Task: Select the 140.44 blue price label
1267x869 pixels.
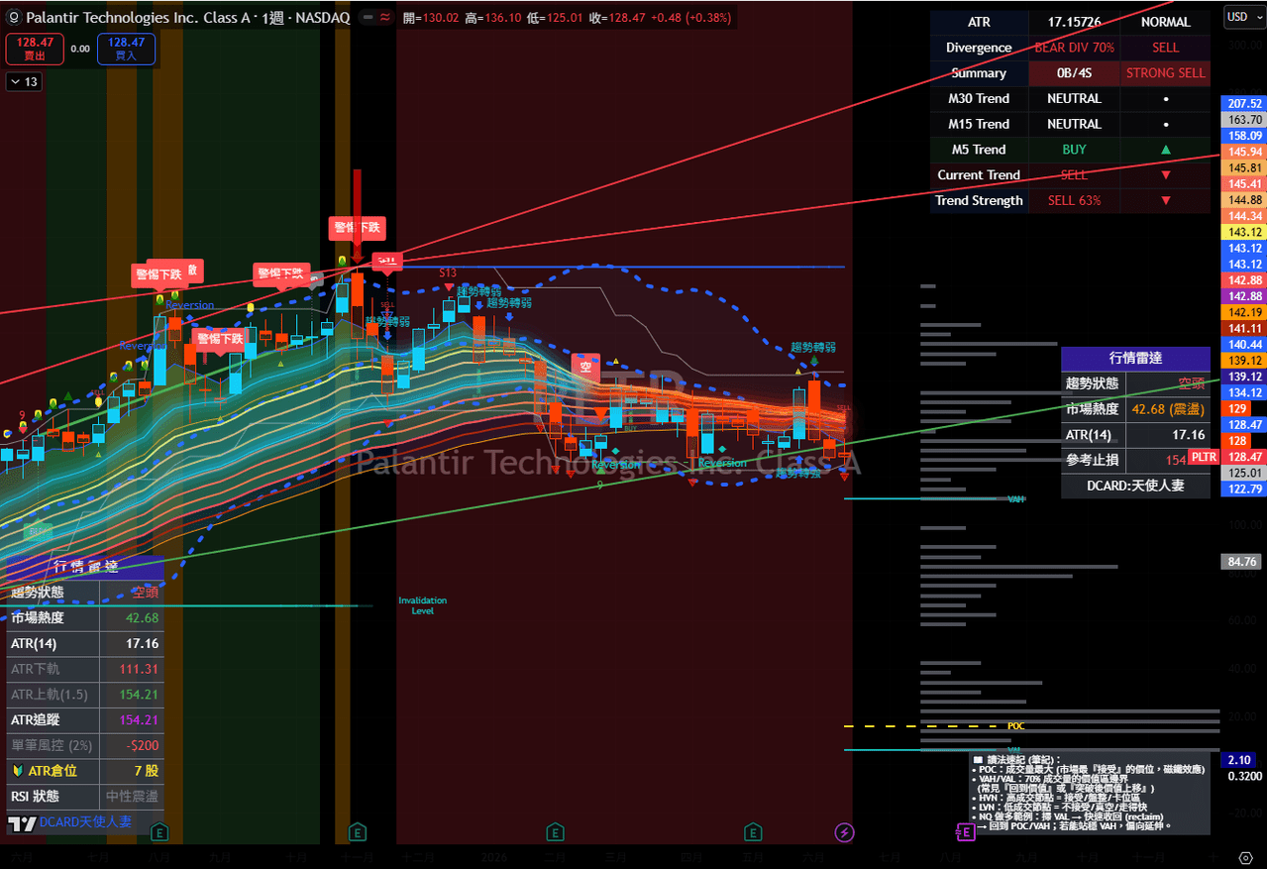Action: (1244, 344)
